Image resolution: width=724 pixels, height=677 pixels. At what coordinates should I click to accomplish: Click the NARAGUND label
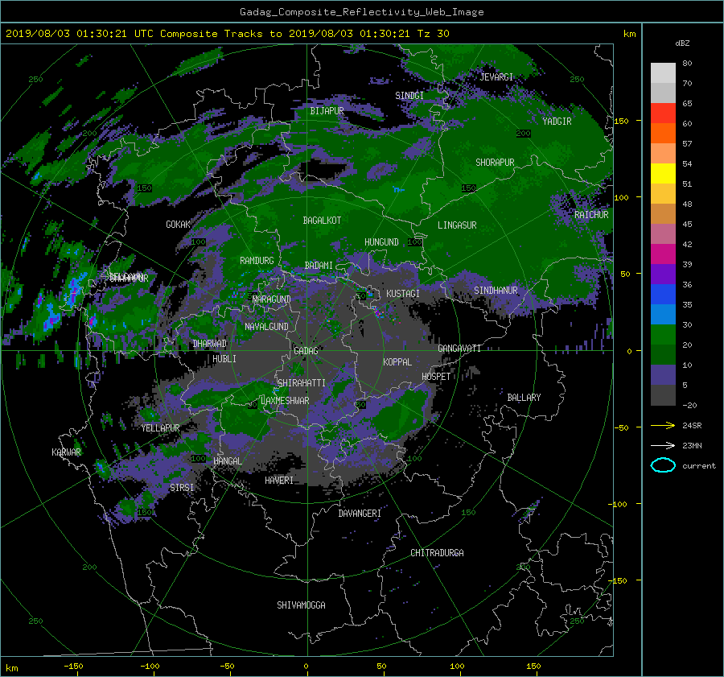(x=272, y=299)
